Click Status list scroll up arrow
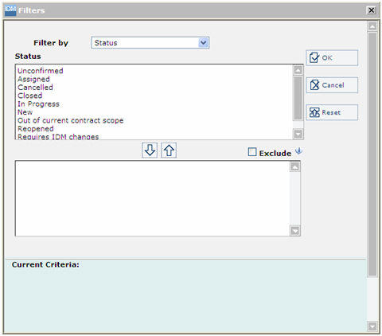 click(x=298, y=70)
